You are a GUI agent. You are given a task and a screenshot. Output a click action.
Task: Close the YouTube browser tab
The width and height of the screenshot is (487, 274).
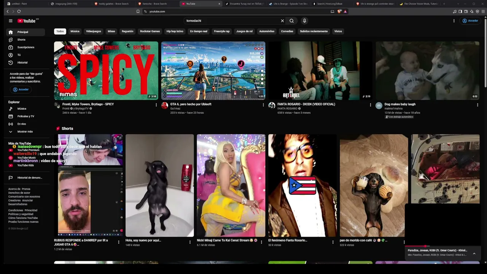pos(219,4)
